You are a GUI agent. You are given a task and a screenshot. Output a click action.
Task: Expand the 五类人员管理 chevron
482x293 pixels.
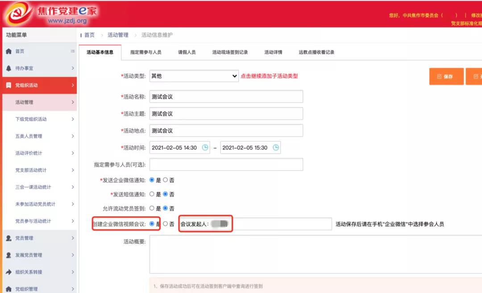tap(73, 136)
